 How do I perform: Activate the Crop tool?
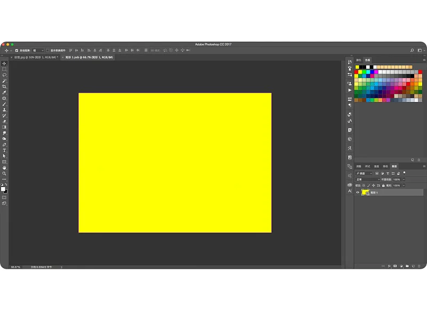4,87
